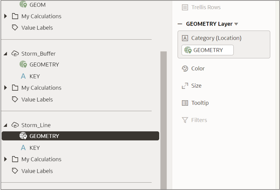Click the Storm_Buffer dataset cloud icon
This screenshot has width=280, height=190.
tap(15, 54)
